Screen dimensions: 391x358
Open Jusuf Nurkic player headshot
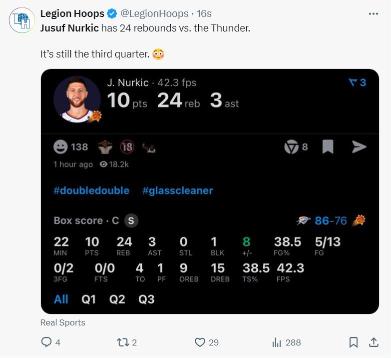77,99
